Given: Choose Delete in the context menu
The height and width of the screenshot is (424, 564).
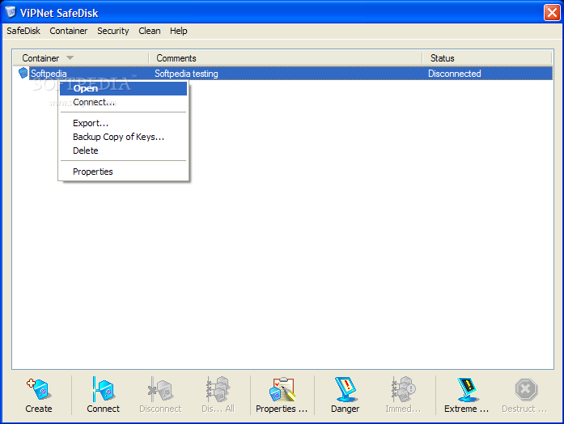Looking at the screenshot, I should [x=123, y=151].
